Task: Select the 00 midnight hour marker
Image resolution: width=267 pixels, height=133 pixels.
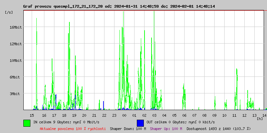Action: click(x=124, y=115)
